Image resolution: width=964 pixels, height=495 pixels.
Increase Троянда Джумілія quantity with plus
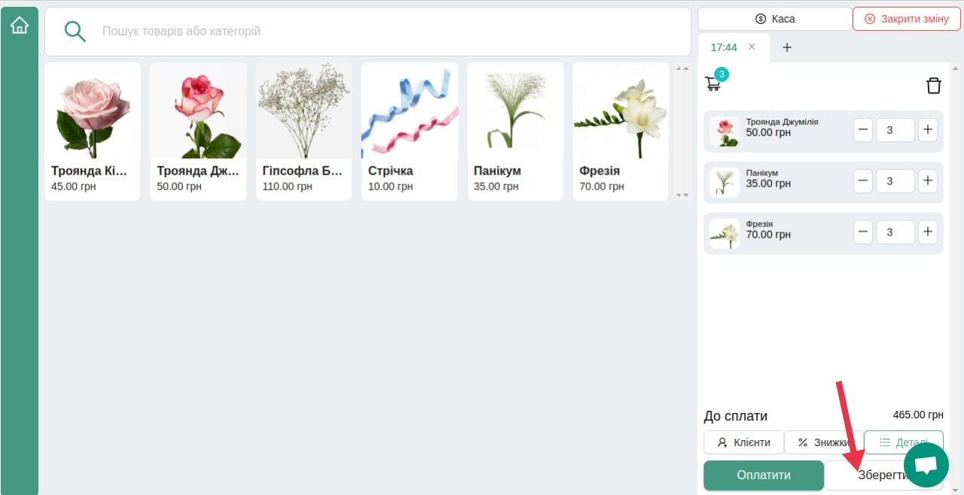[x=928, y=130]
